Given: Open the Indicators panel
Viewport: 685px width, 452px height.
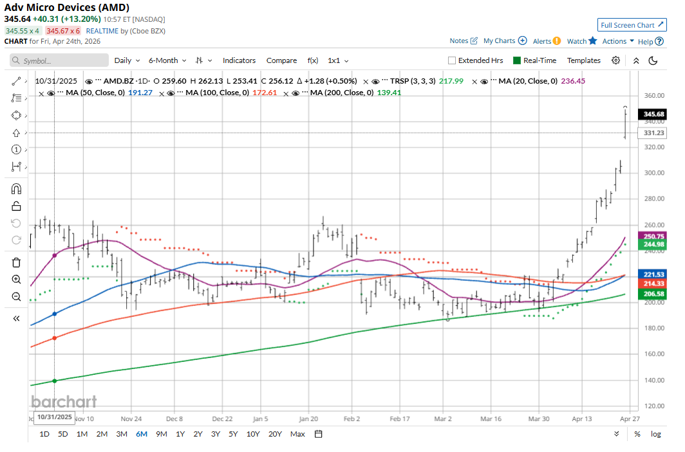Looking at the screenshot, I should click(239, 60).
